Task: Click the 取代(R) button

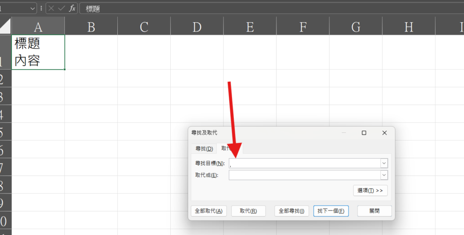Action: pos(248,211)
